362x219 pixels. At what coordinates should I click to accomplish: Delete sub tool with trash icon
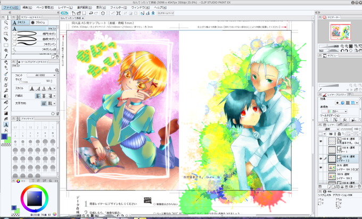click(57, 57)
